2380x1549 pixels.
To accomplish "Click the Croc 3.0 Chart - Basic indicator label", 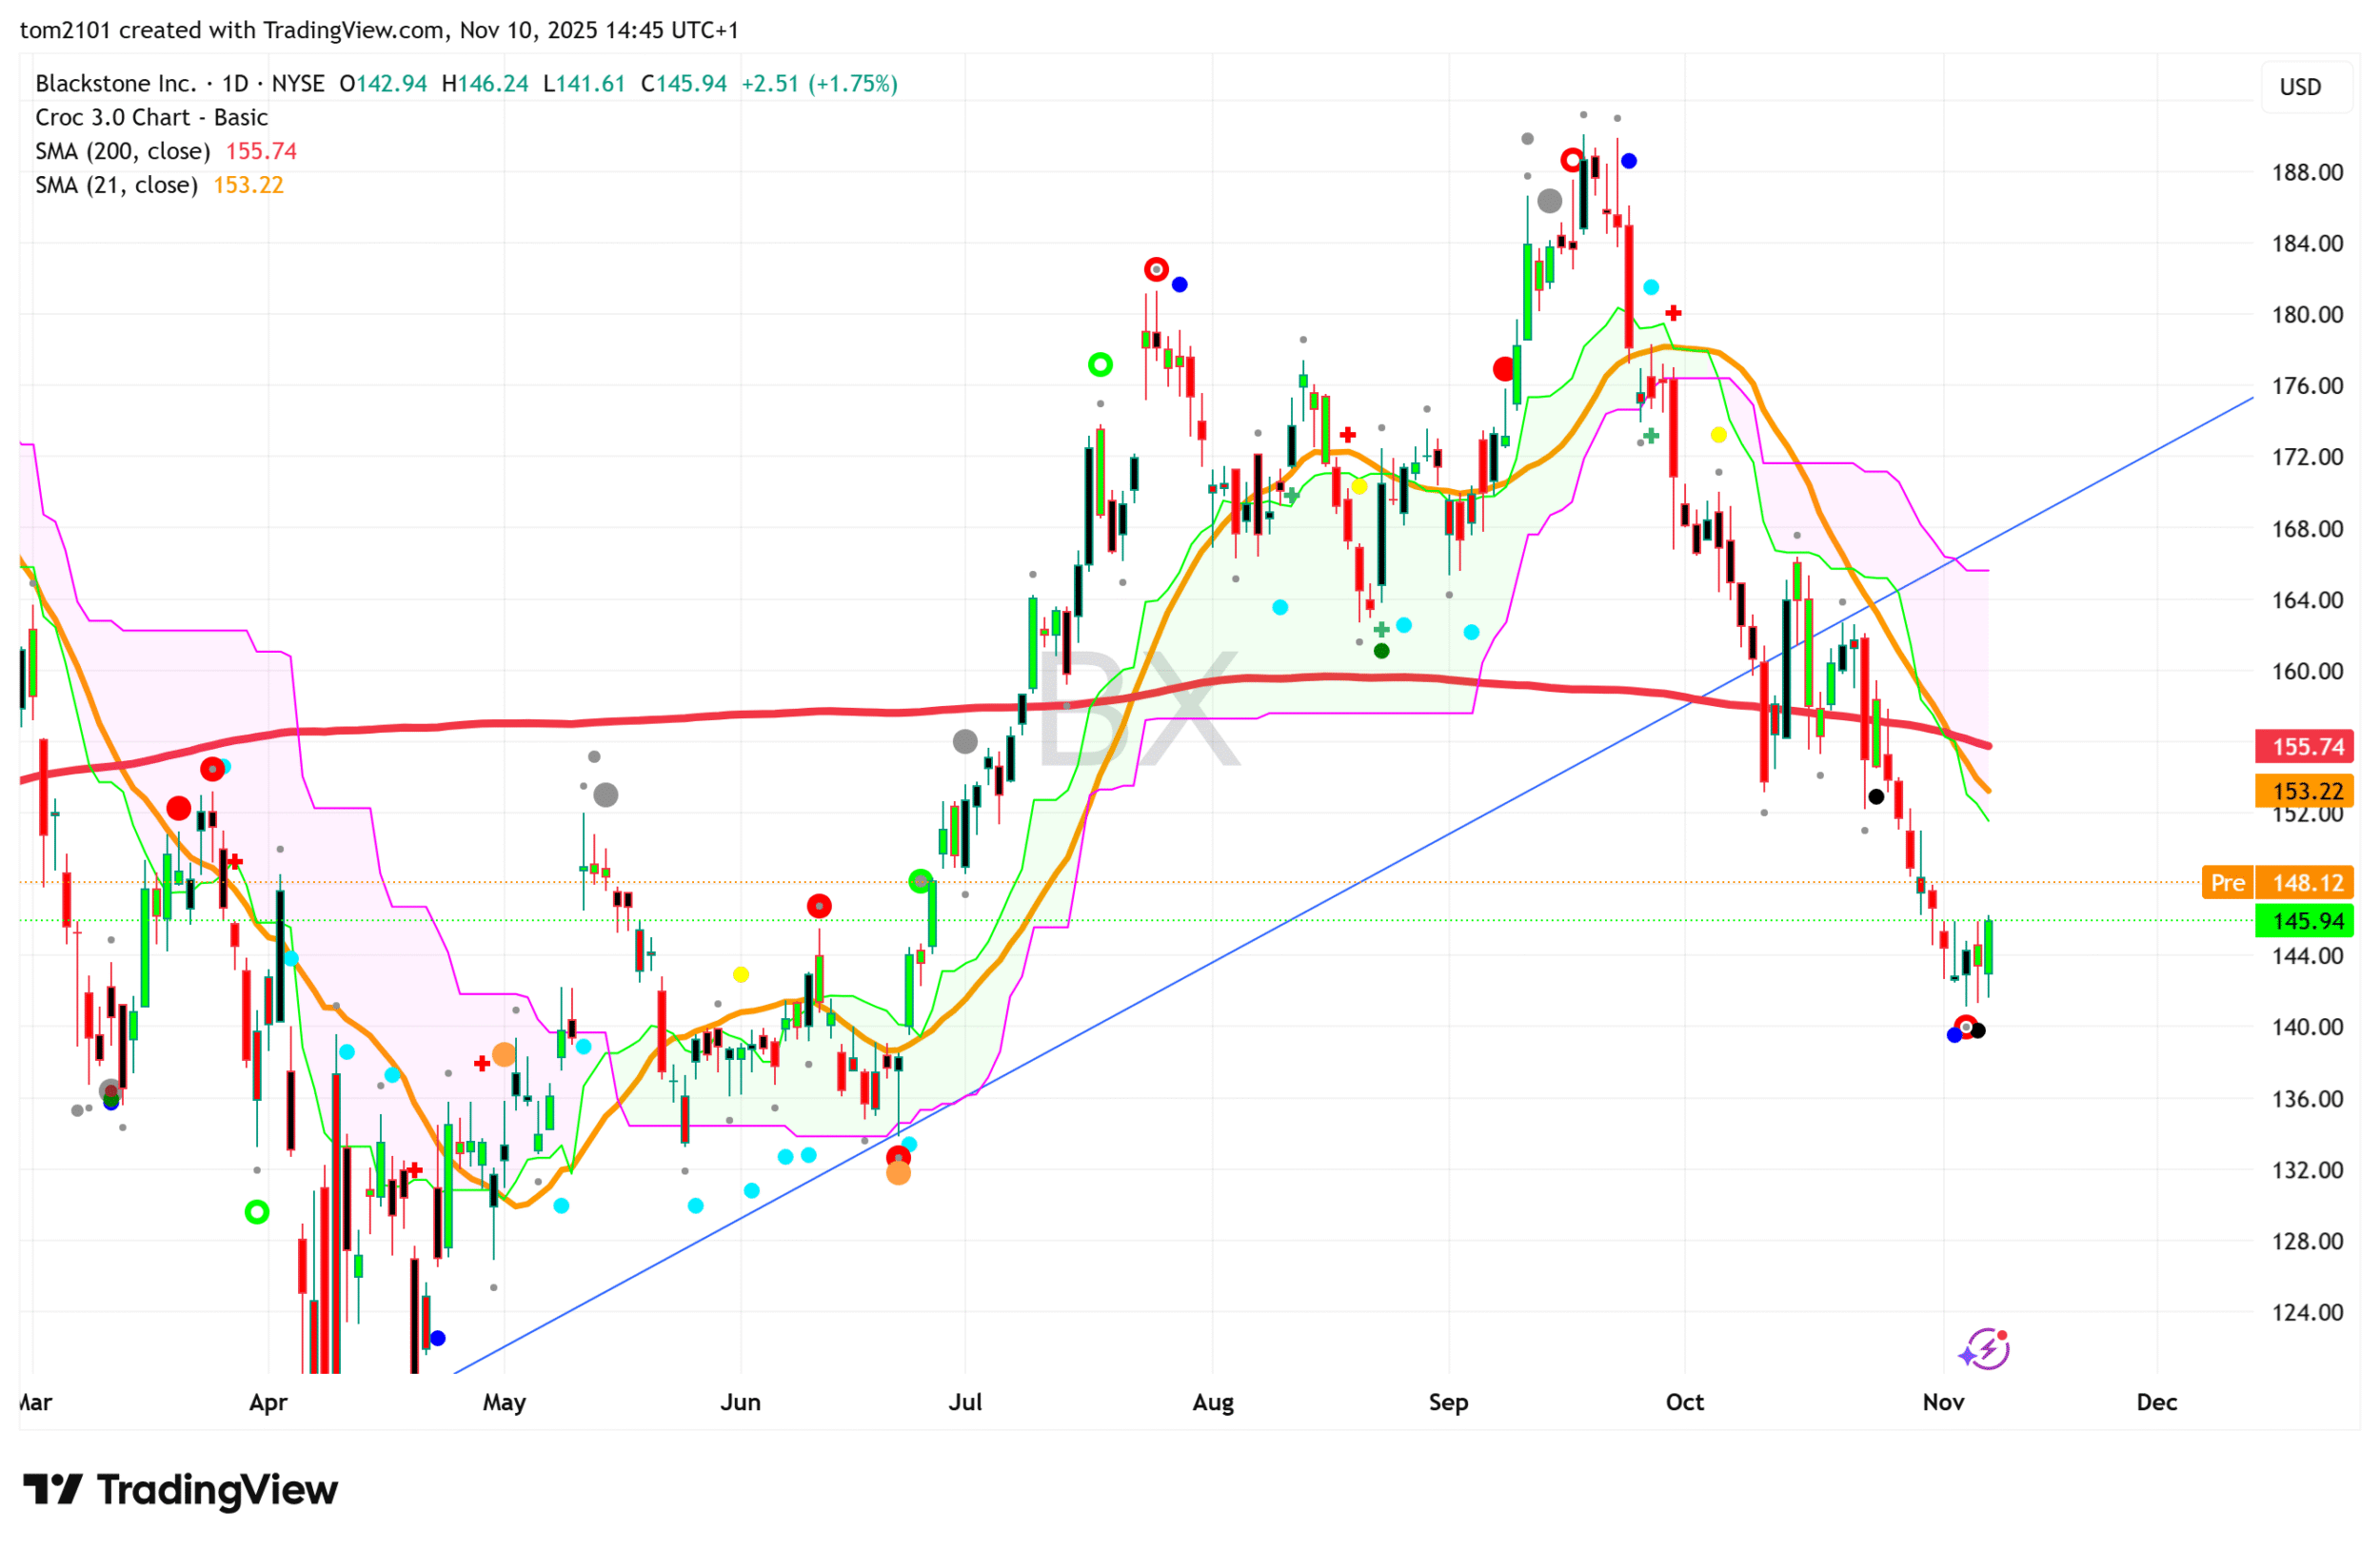I will tap(151, 118).
